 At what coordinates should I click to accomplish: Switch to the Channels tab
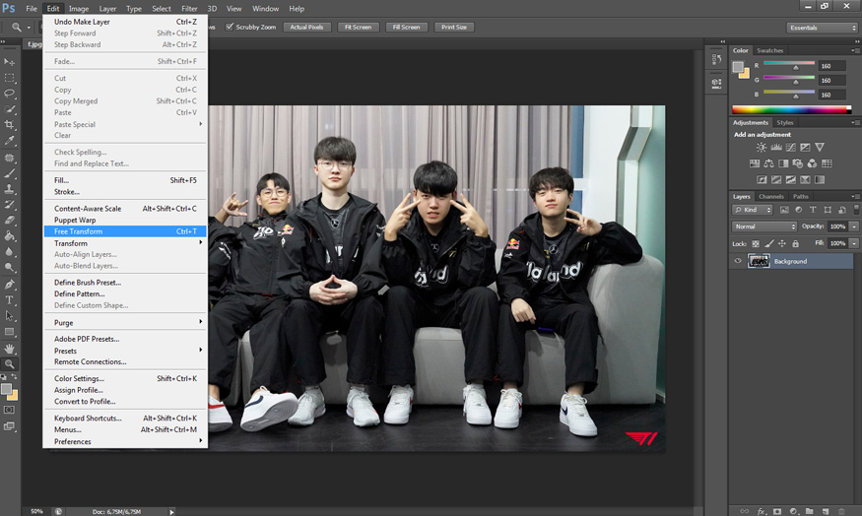771,196
